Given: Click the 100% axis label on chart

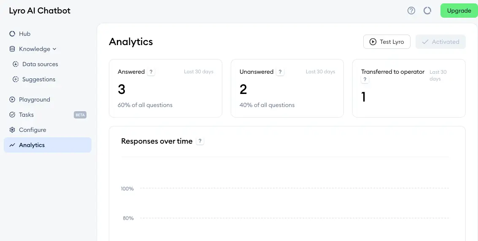Looking at the screenshot, I should (127, 189).
